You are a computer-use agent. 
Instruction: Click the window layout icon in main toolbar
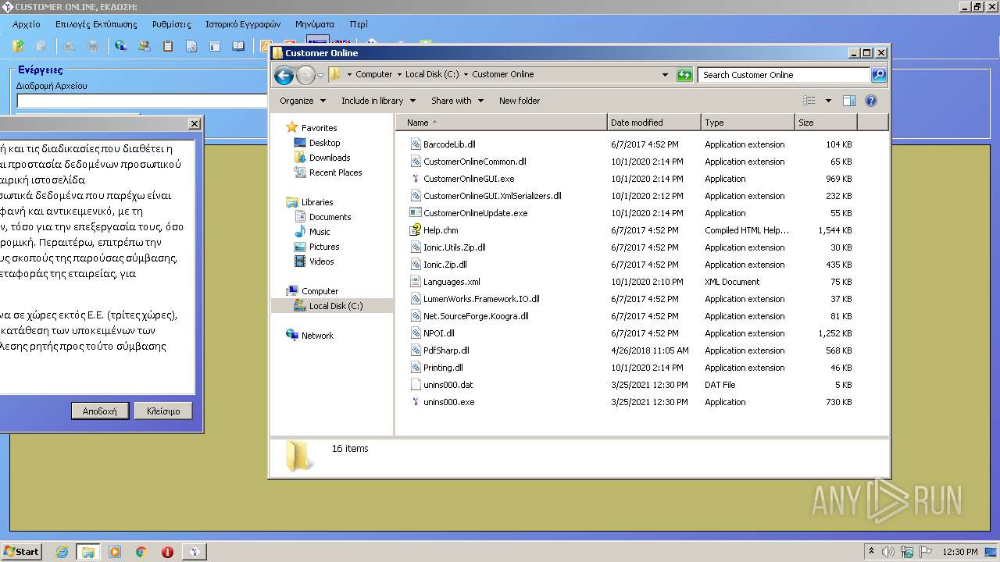click(x=215, y=46)
